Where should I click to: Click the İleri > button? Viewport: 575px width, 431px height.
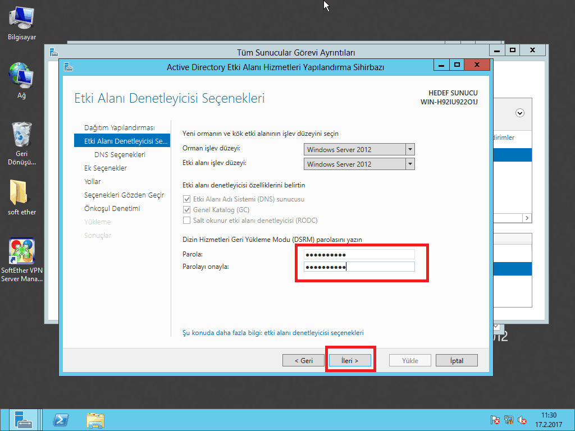(349, 360)
